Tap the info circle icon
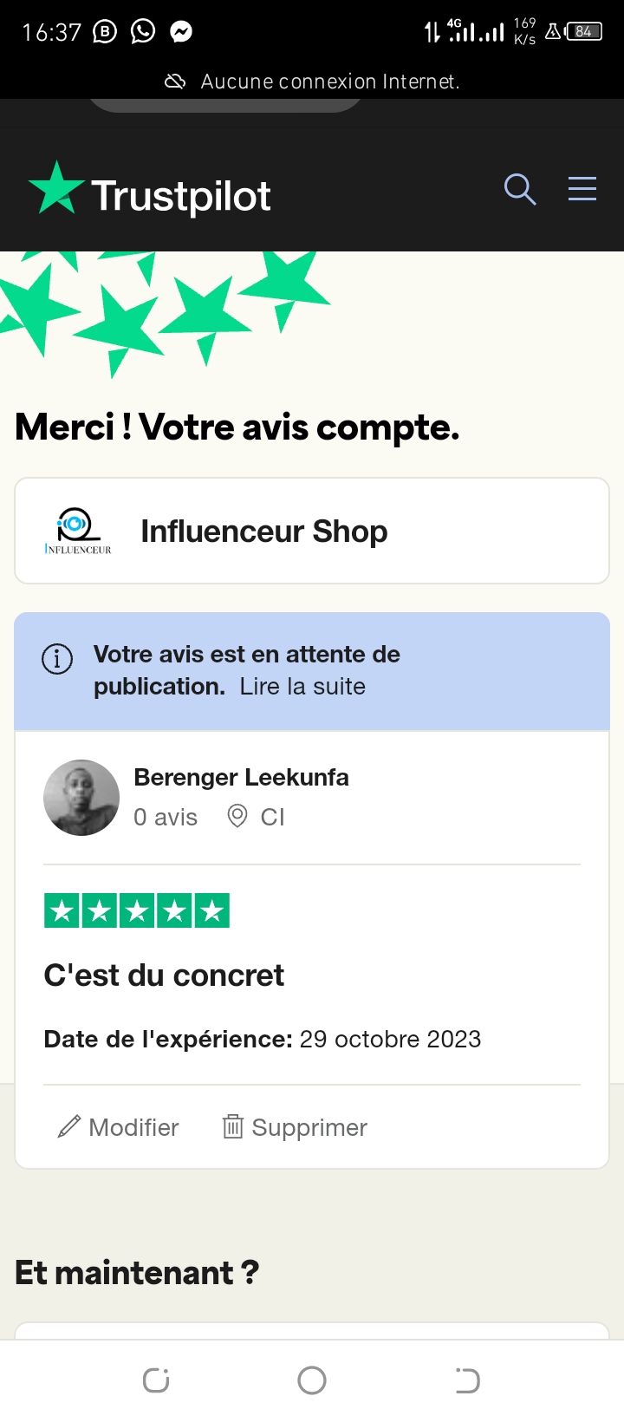 (x=57, y=659)
